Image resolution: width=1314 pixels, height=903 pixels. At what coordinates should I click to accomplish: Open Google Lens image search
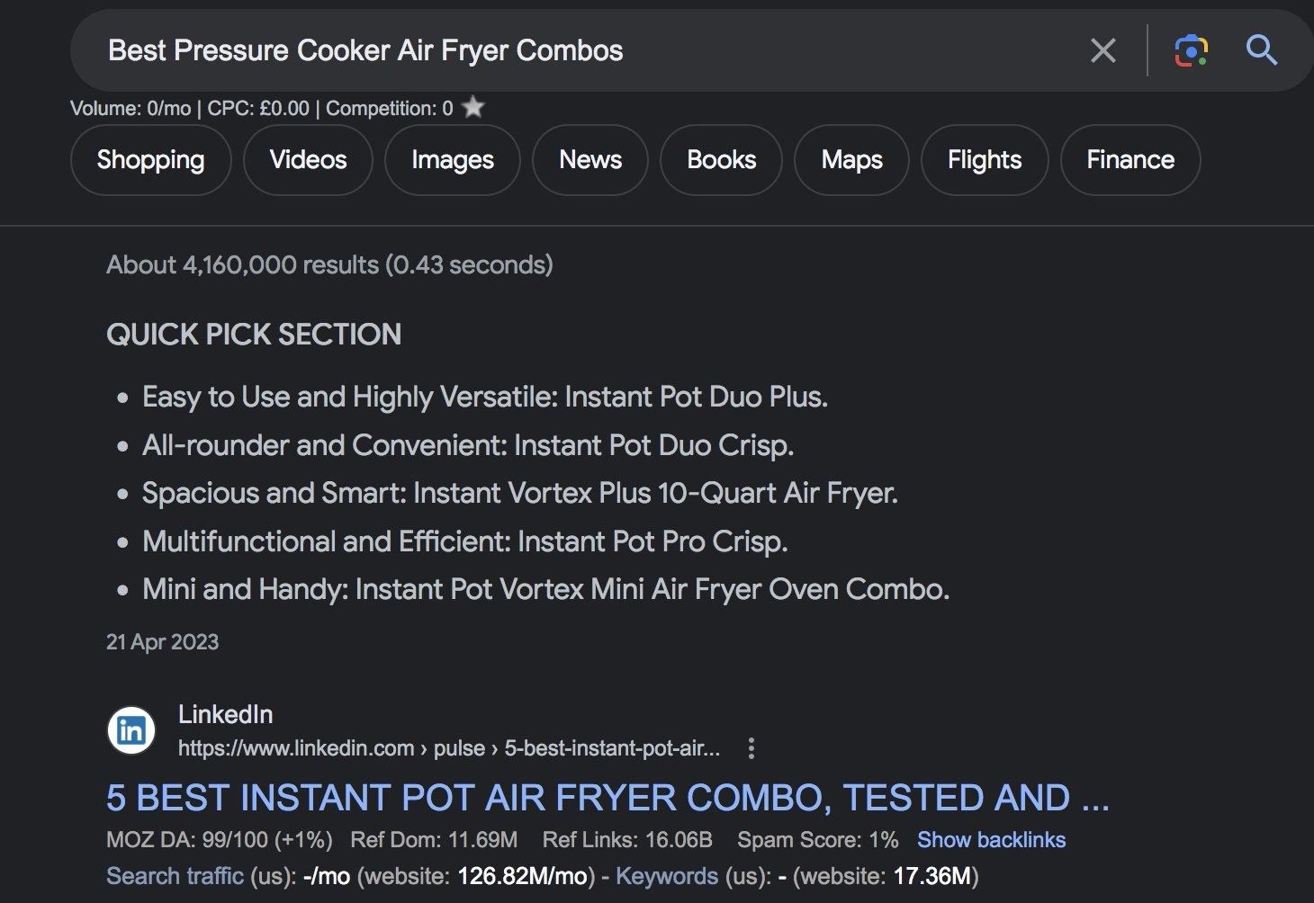pos(1191,50)
